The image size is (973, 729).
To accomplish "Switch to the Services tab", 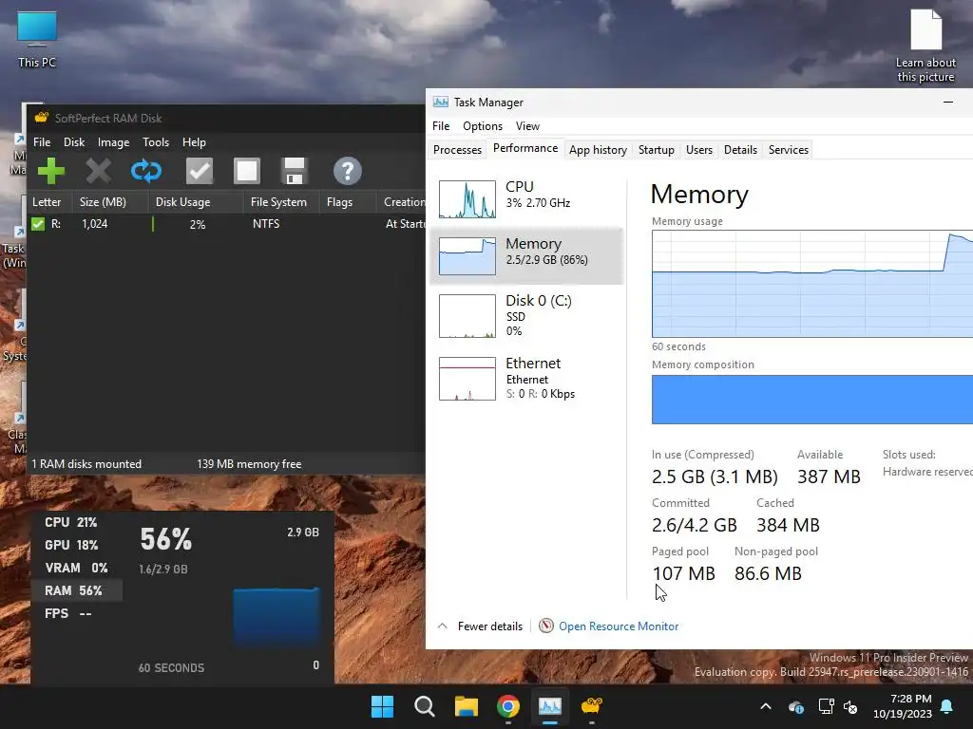I will coord(788,150).
